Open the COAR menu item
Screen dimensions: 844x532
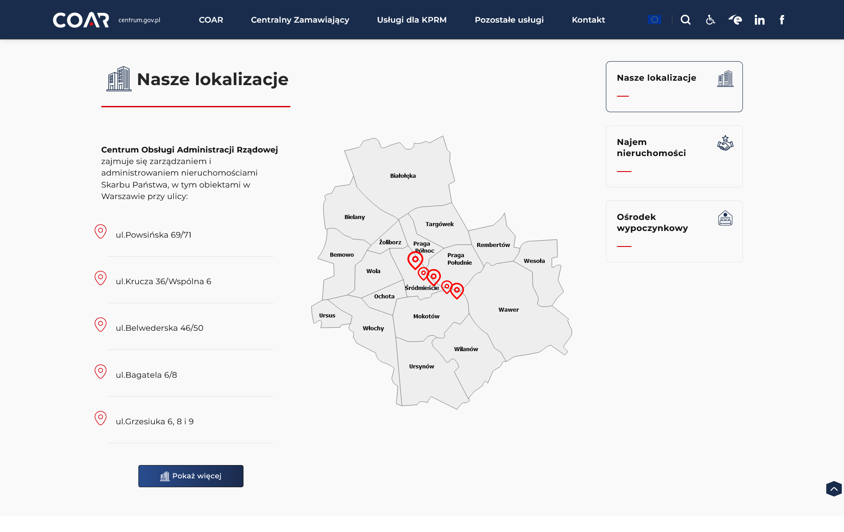pos(211,20)
